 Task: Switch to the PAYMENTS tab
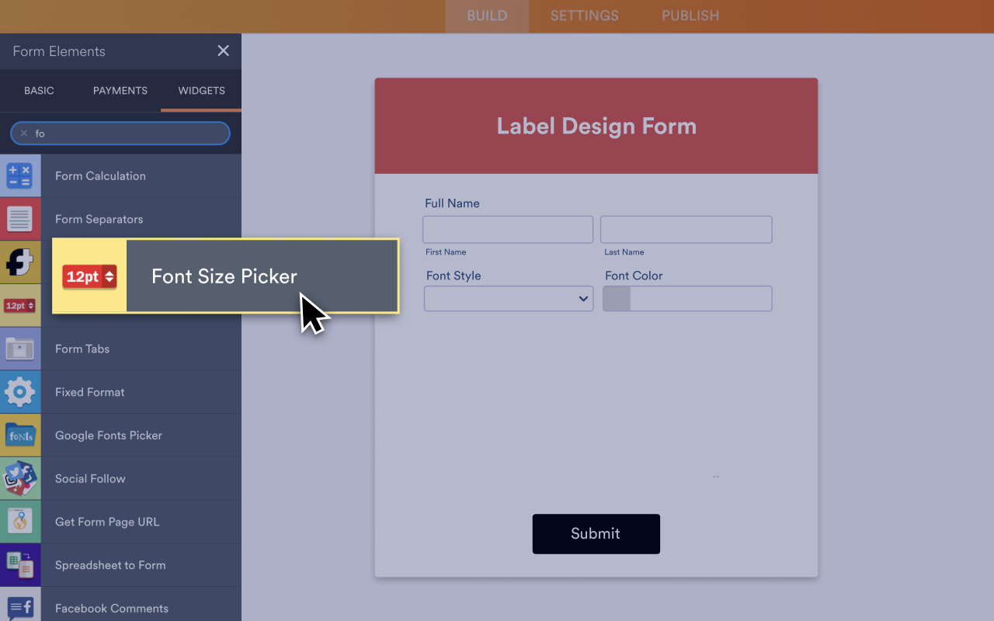[x=120, y=90]
